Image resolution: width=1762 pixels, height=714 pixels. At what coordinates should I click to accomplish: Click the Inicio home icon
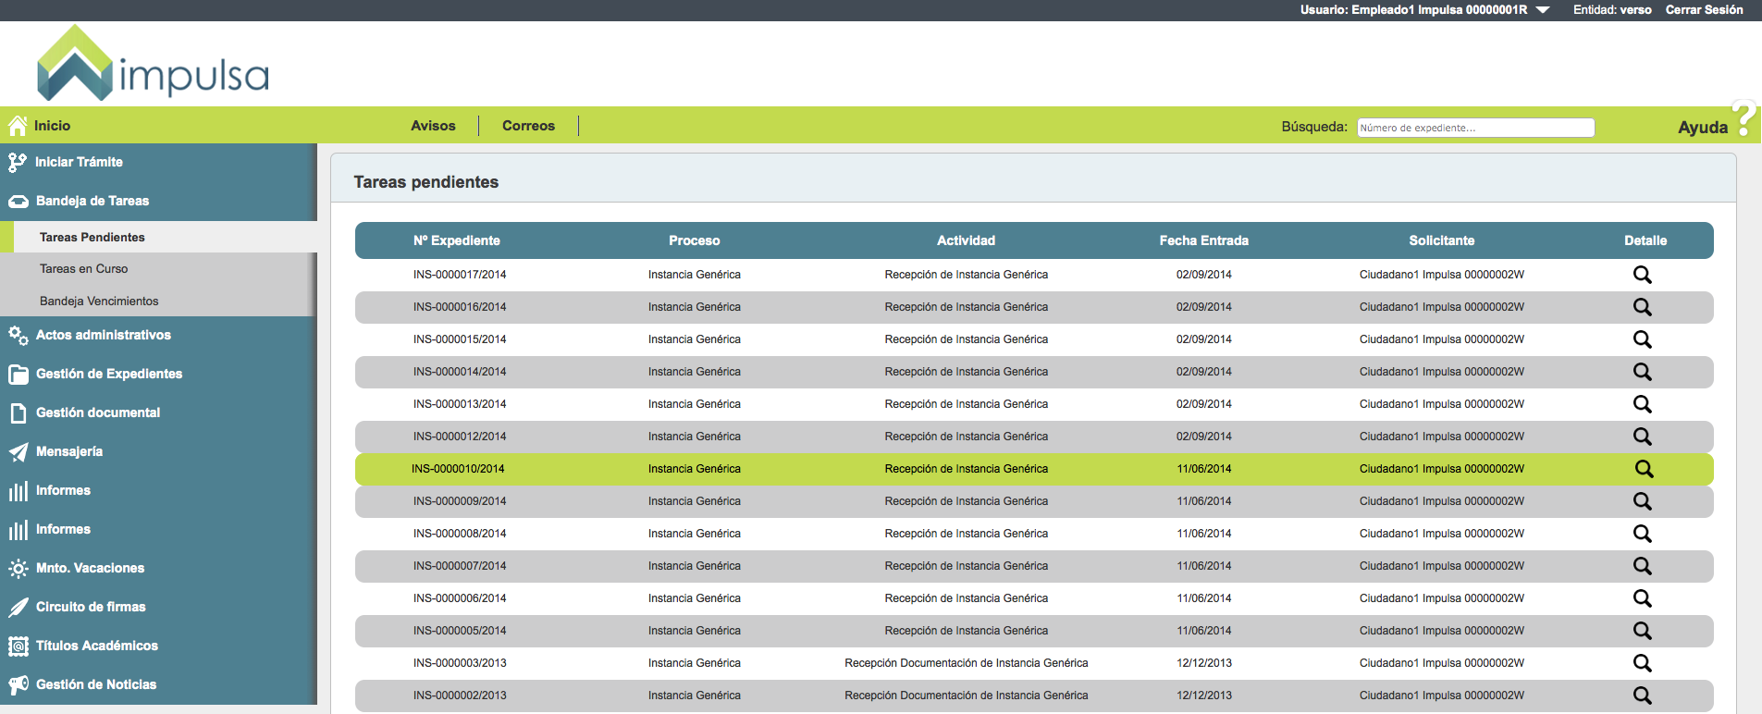click(x=18, y=126)
